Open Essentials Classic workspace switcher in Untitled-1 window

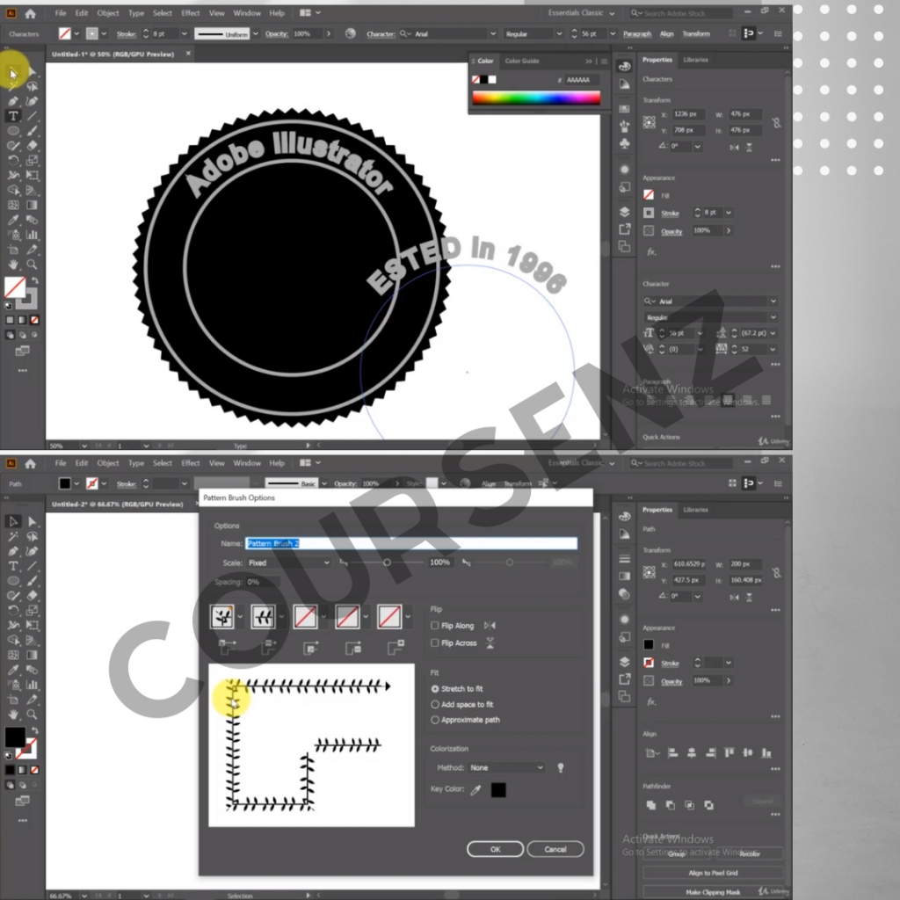point(580,12)
